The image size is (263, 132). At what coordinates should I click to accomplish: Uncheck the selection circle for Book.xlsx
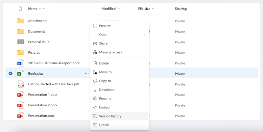coord(11,73)
